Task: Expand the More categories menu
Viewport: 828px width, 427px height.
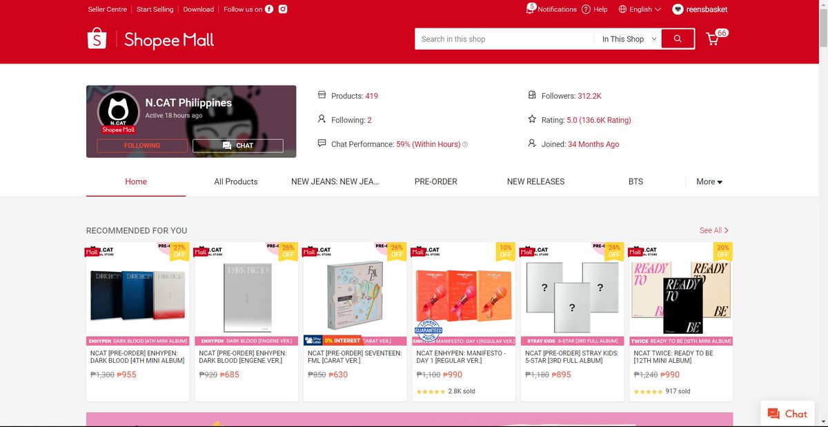Action: 709,181
